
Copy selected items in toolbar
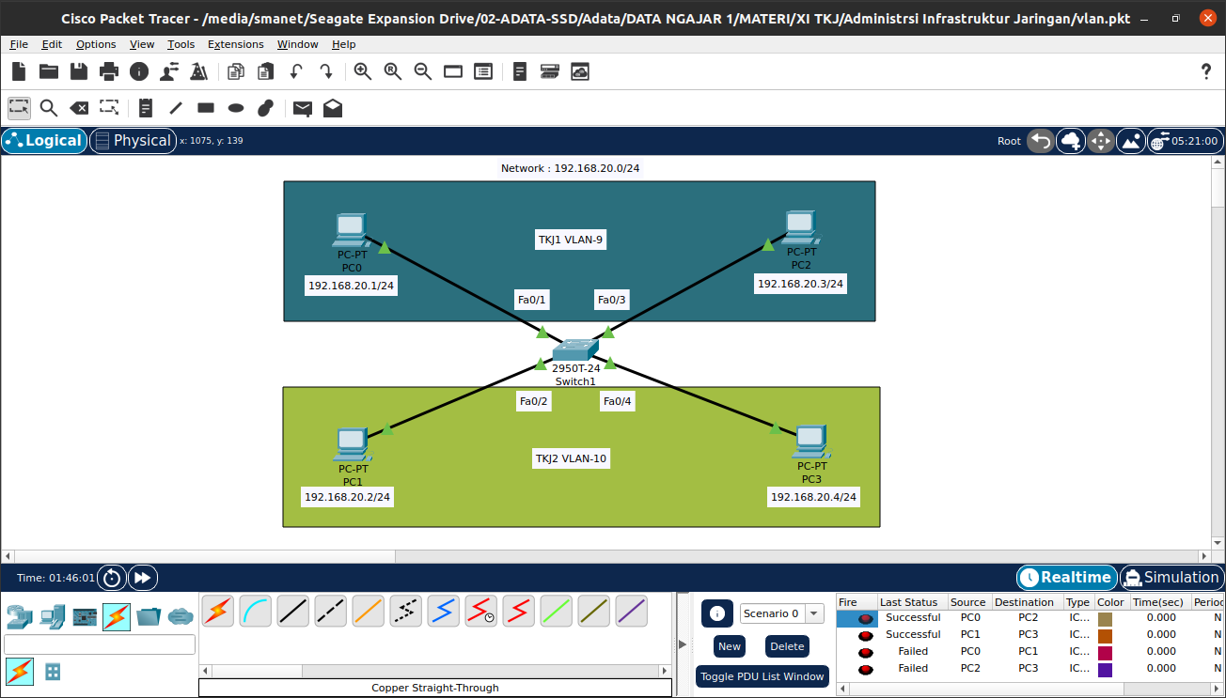pos(236,71)
